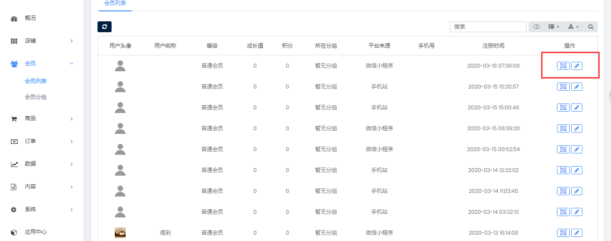Open group icon for 2020-03-15 15:20:57 member
611x241 pixels.
[563, 87]
